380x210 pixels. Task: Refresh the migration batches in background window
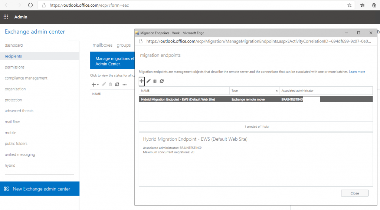click(117, 84)
